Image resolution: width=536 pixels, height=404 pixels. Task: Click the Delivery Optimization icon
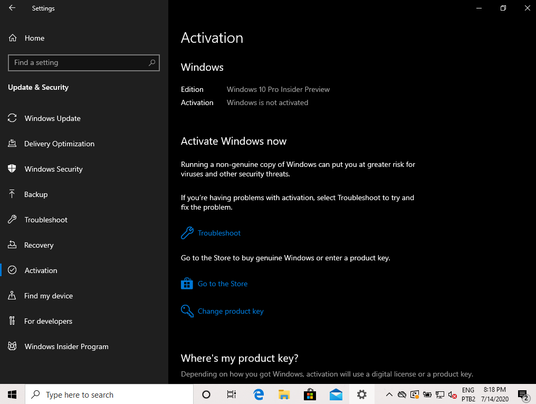click(12, 143)
